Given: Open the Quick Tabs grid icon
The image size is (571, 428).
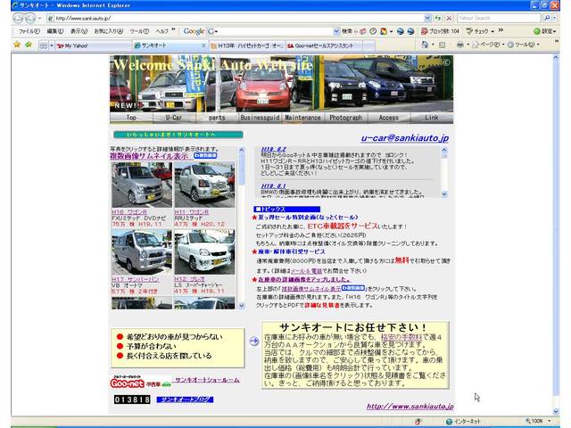Looking at the screenshot, I should [44, 45].
